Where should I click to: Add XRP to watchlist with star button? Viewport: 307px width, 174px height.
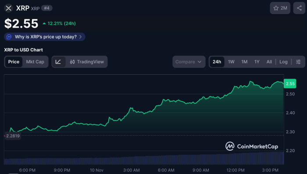pos(280,8)
